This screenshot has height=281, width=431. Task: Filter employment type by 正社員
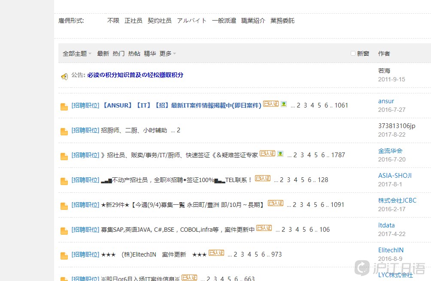tap(133, 21)
